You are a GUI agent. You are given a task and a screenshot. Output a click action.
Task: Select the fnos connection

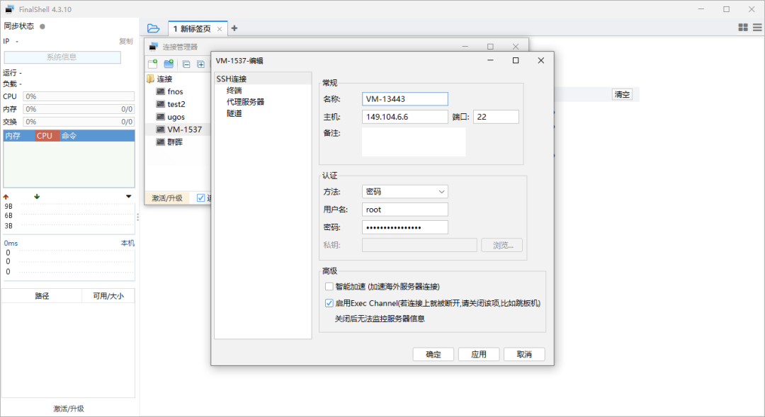175,91
